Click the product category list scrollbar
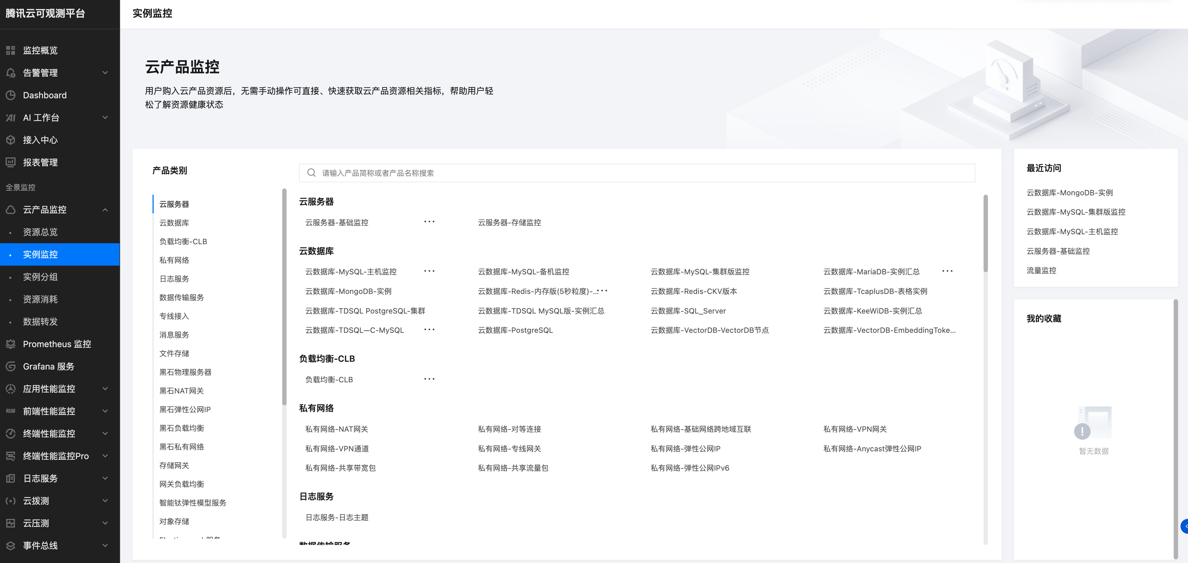1188x563 pixels. tap(284, 296)
